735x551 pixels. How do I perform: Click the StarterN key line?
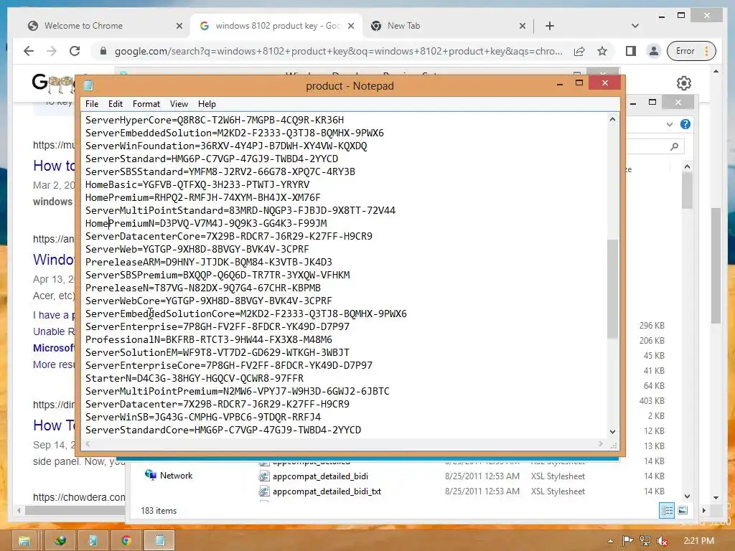click(x=194, y=378)
